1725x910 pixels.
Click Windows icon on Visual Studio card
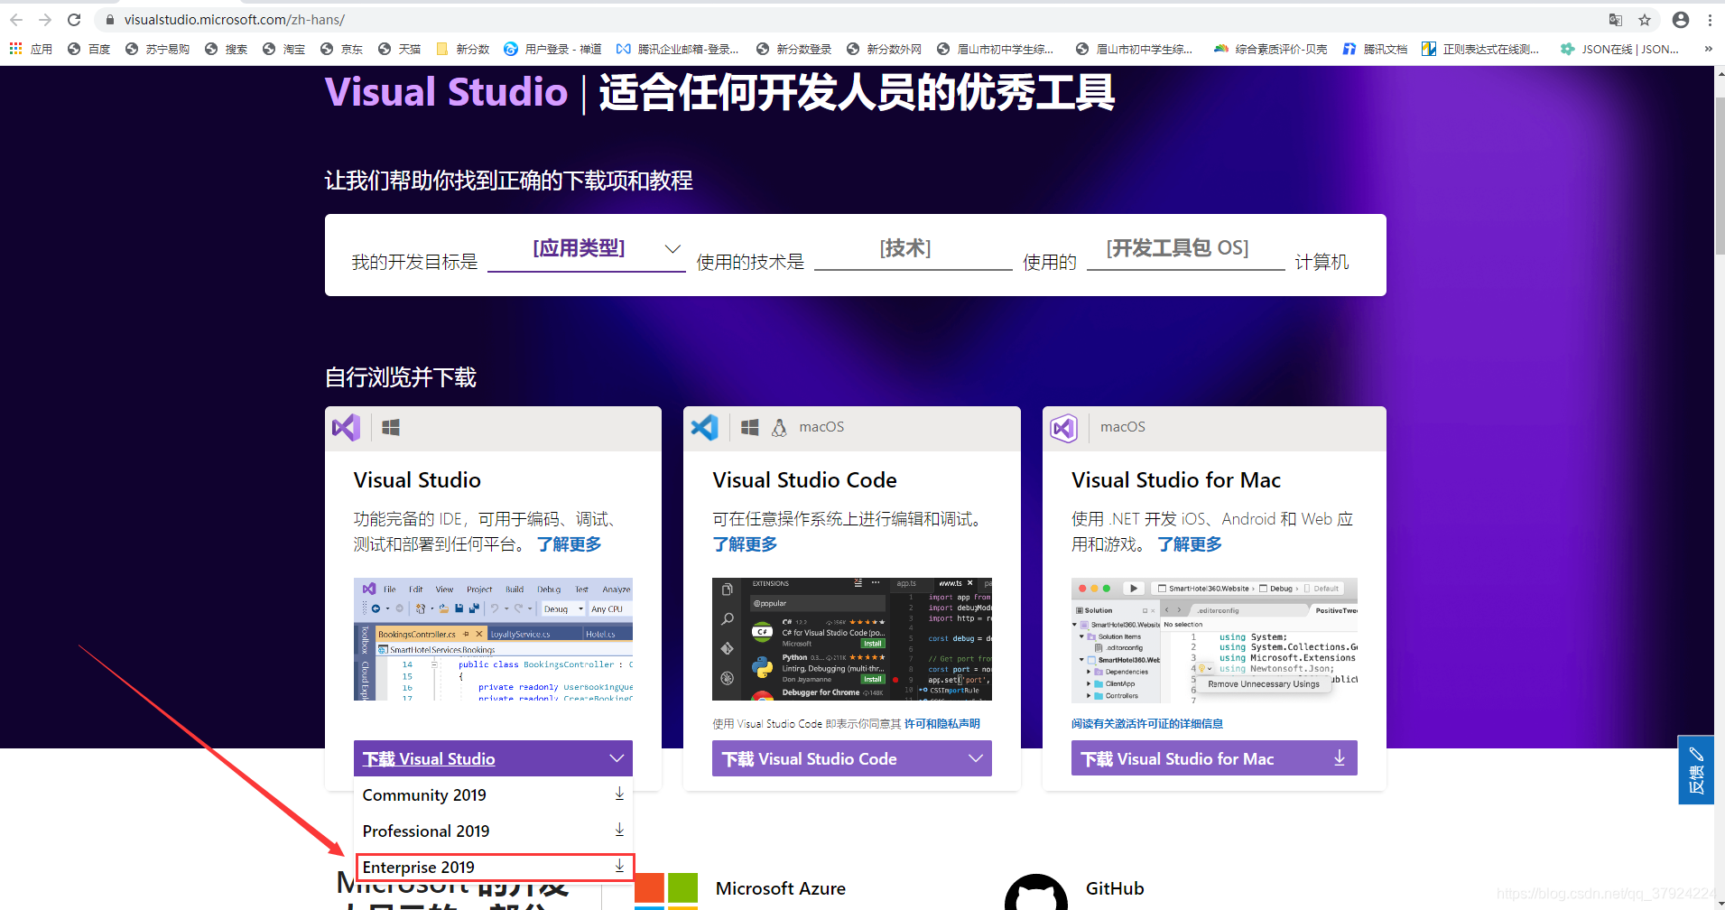point(391,427)
